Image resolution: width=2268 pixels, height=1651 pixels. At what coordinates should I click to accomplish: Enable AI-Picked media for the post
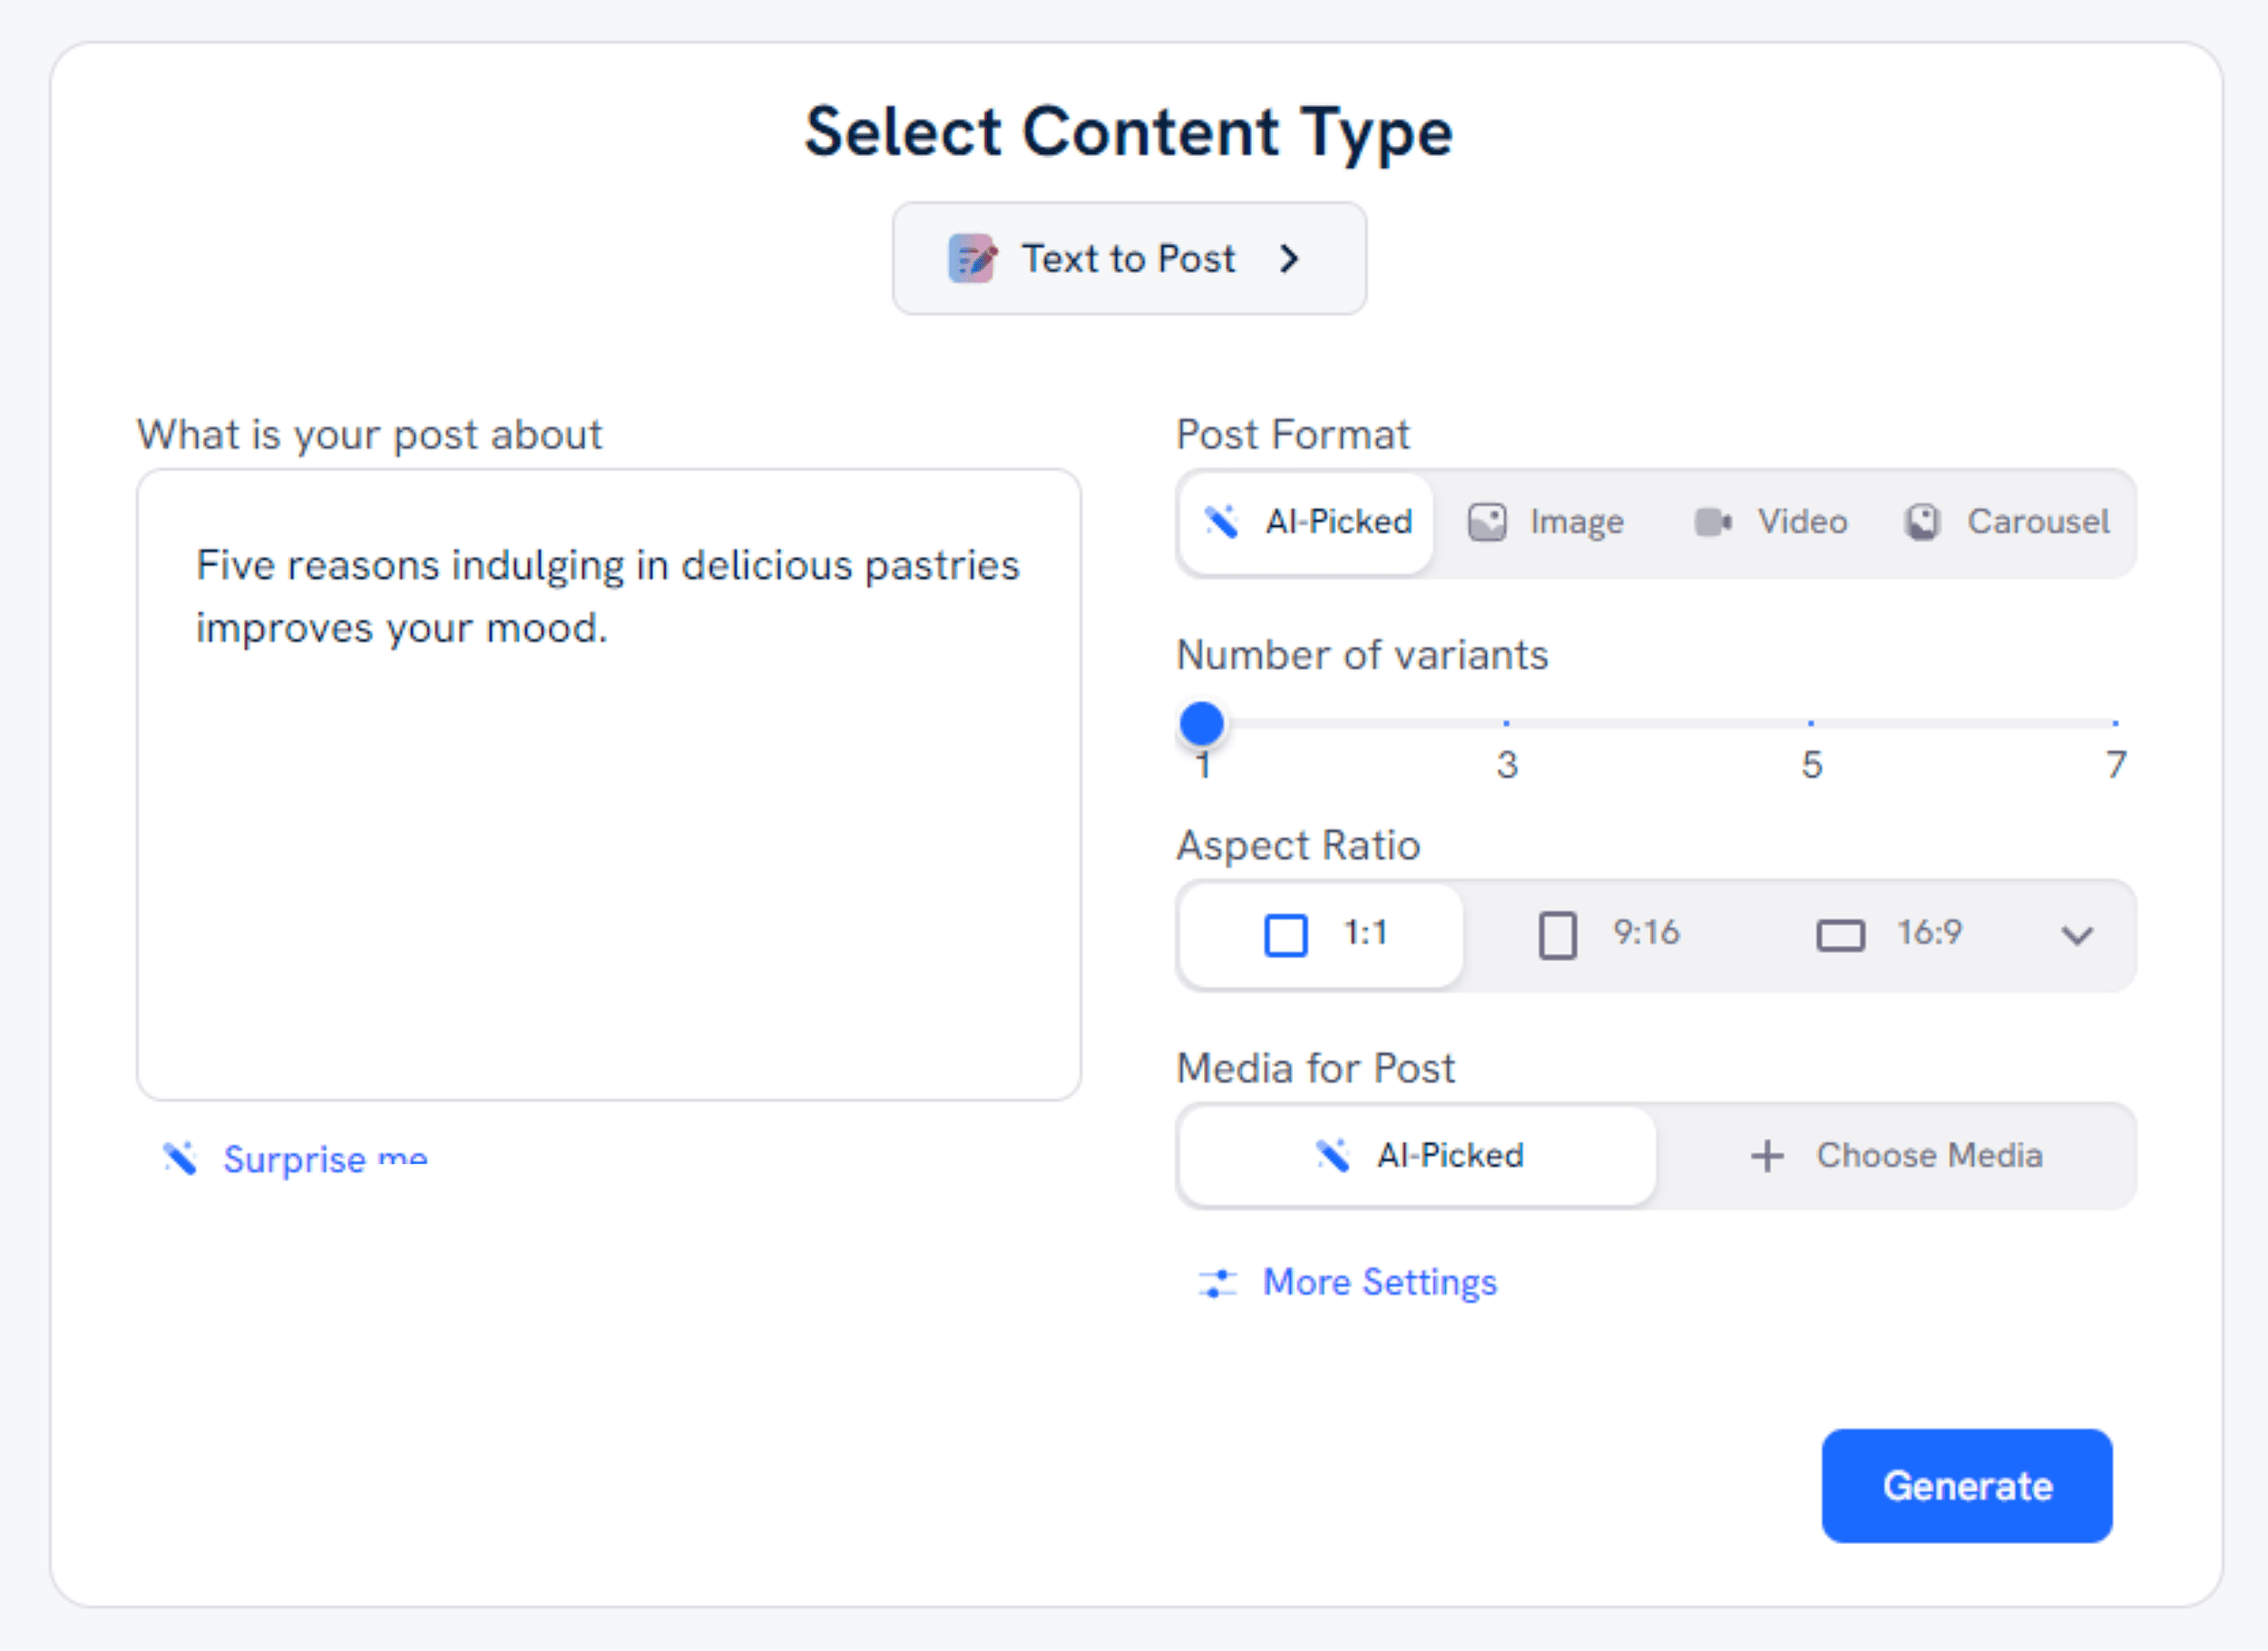click(1416, 1155)
